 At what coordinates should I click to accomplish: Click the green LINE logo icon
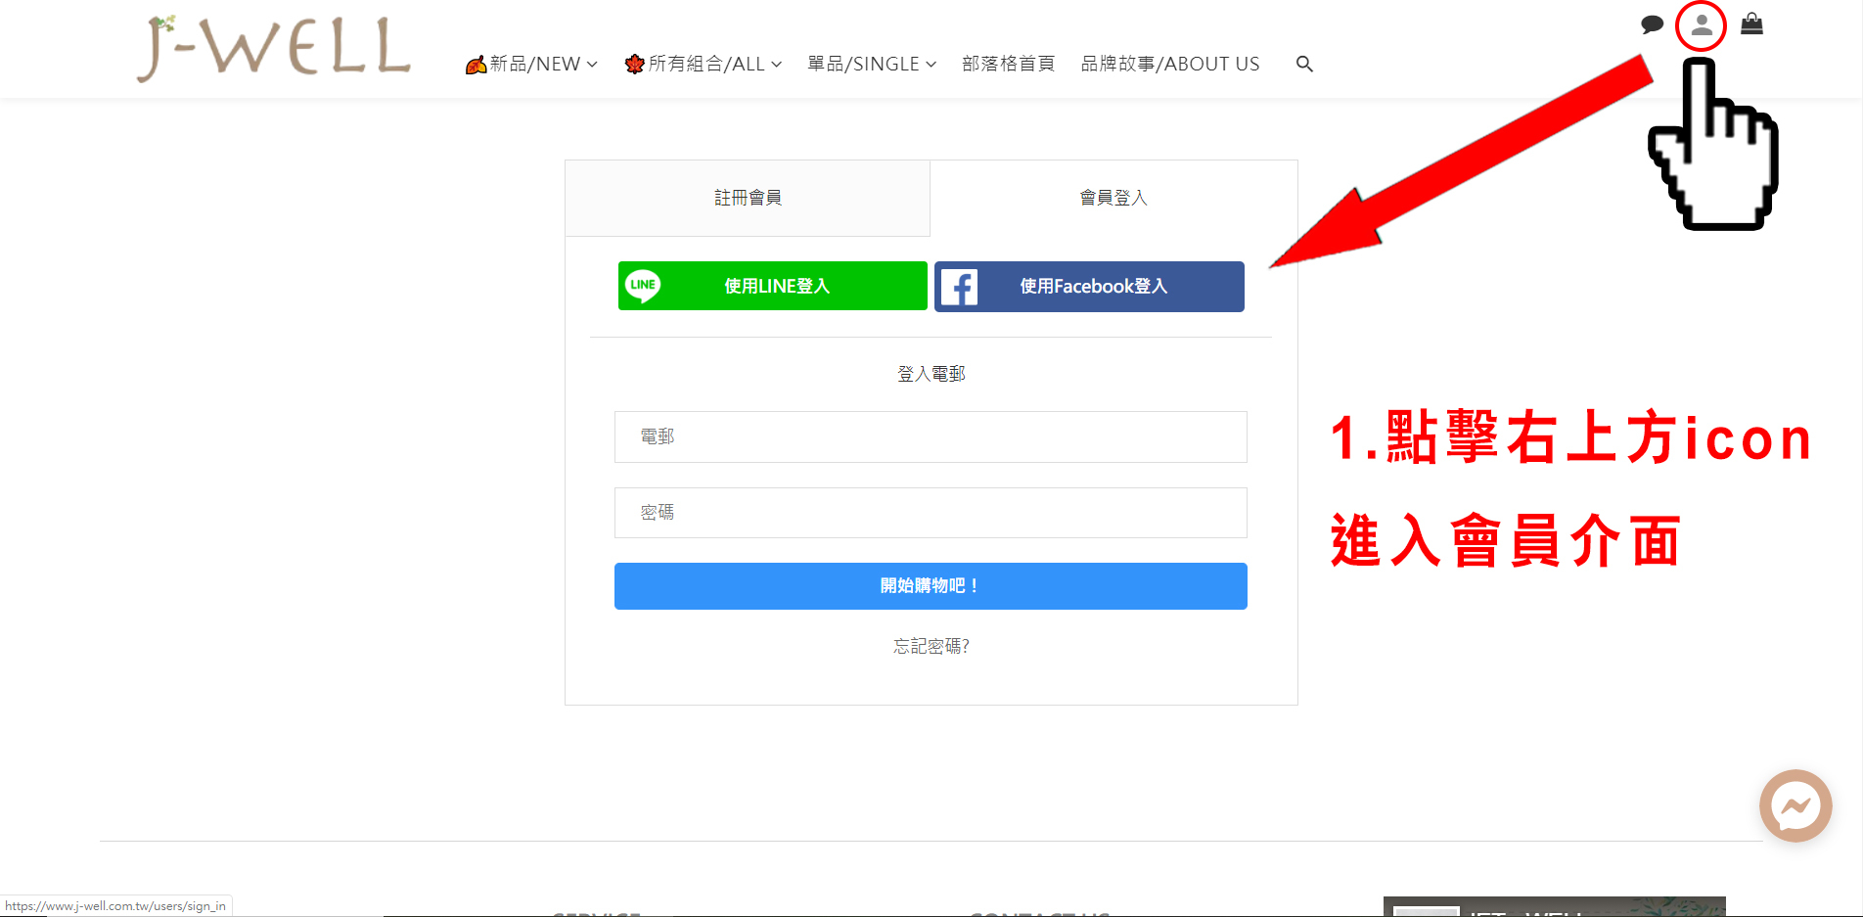click(x=643, y=286)
